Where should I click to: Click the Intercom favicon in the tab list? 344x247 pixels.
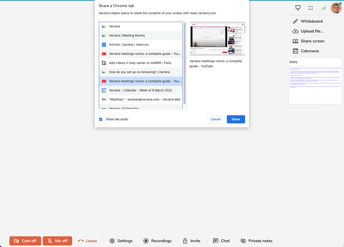(x=104, y=45)
